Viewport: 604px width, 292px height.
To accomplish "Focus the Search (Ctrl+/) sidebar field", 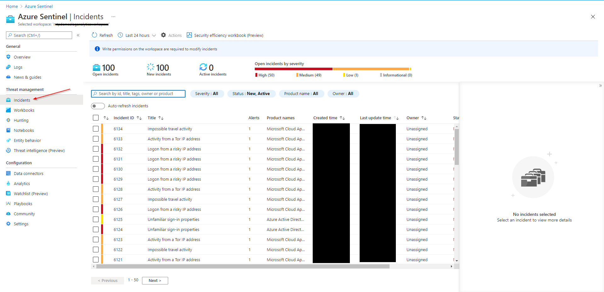I will point(39,35).
